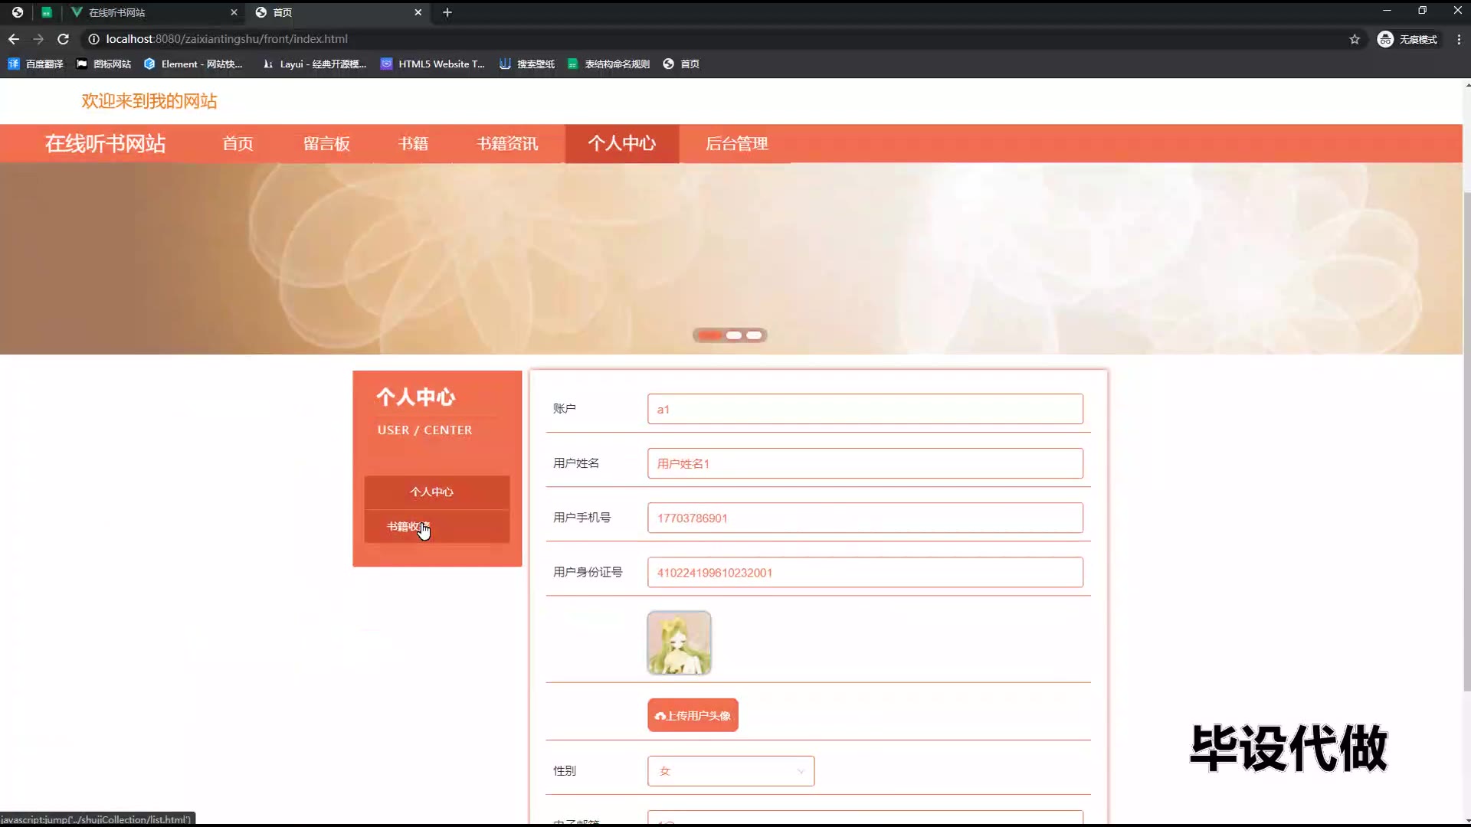
Task: Click the user avatar thumbnail
Action: click(679, 642)
